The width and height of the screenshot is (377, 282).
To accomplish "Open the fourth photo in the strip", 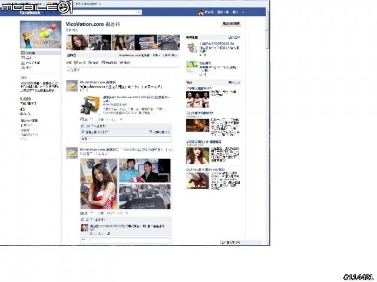I will tap(145, 42).
